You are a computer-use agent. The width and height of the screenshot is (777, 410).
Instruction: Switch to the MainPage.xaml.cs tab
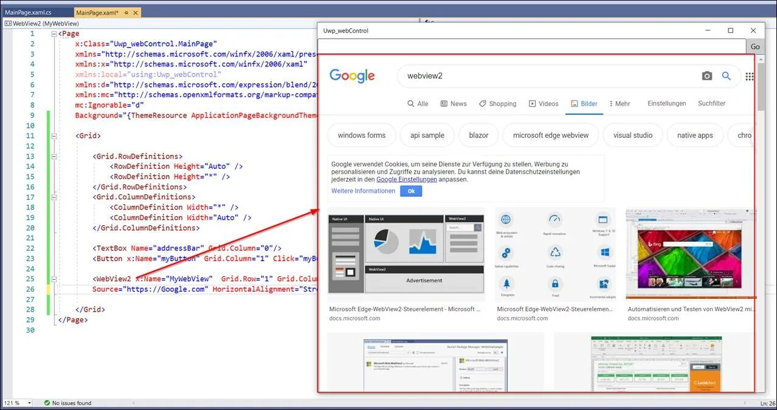point(28,12)
